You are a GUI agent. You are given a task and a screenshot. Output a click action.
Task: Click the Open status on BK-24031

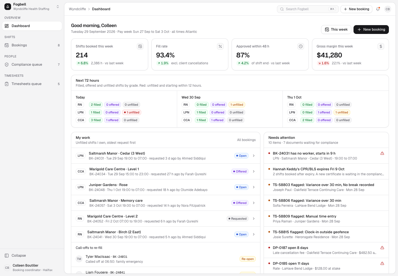click(241, 156)
